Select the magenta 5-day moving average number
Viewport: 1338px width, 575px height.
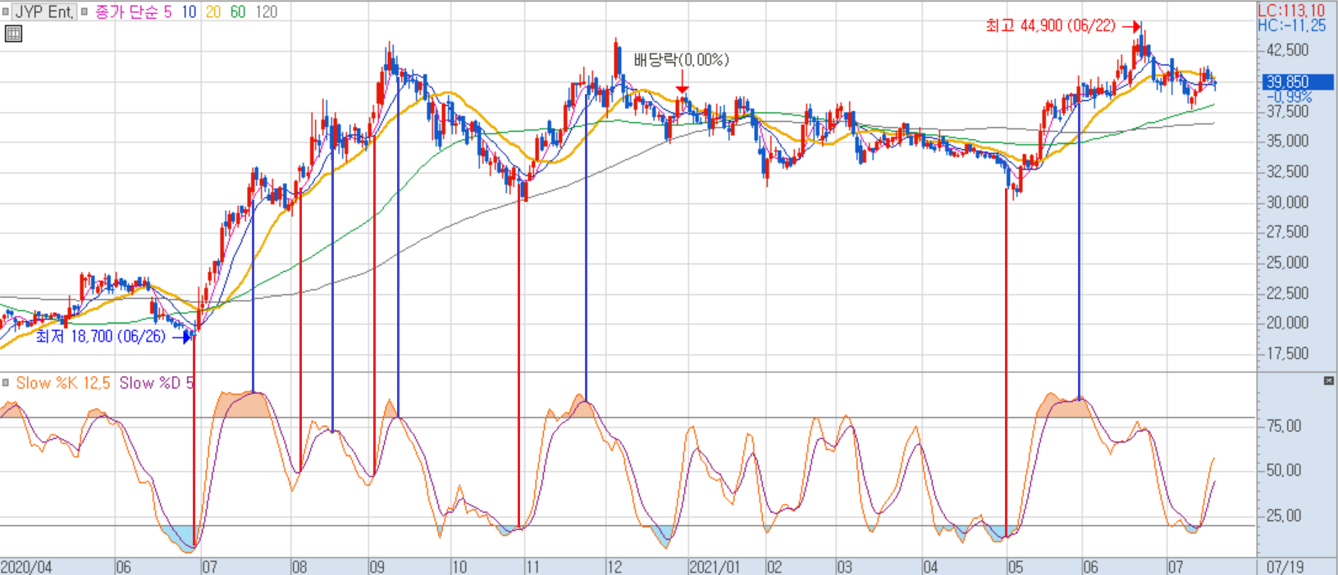167,12
